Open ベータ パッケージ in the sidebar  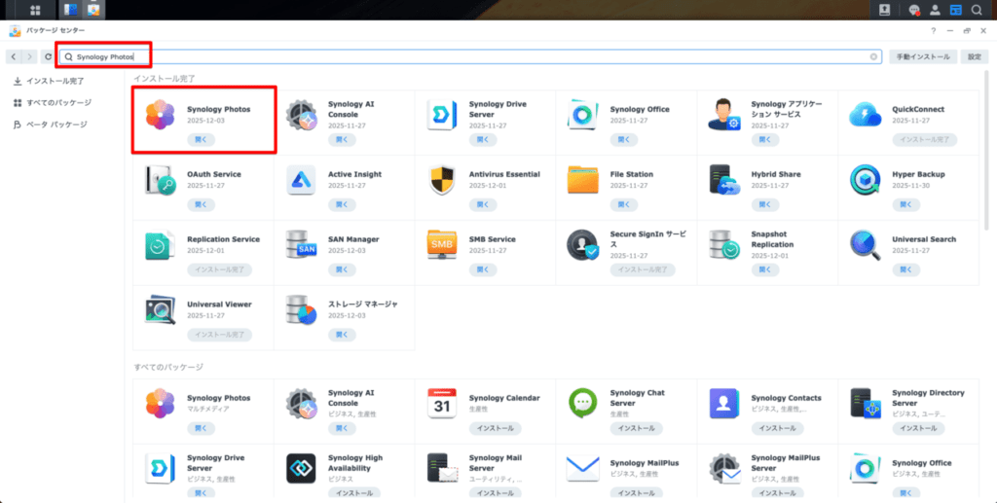(55, 125)
